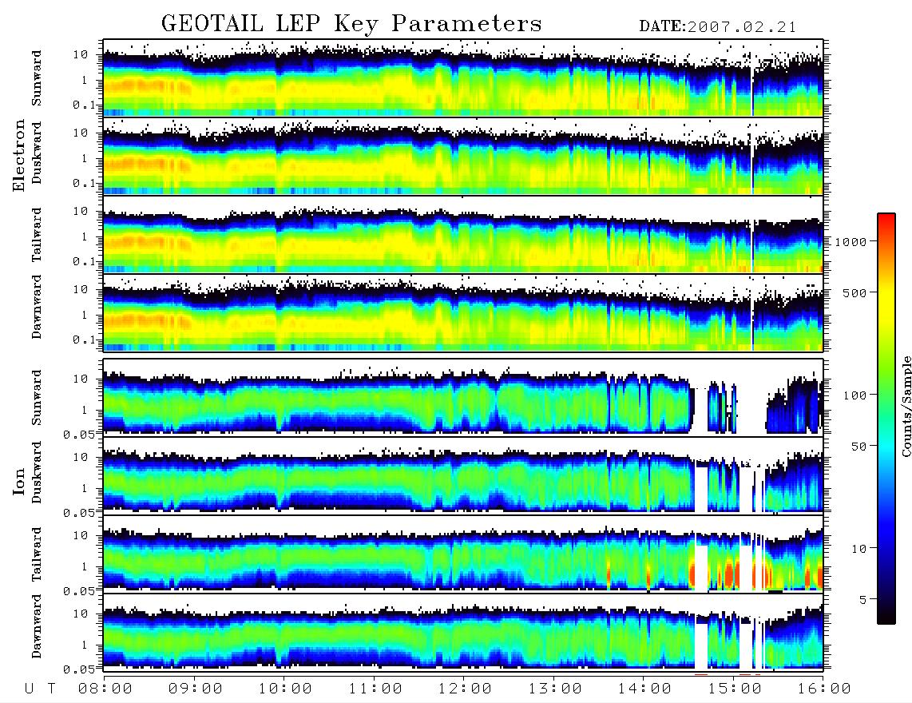Click the 5 tick label on color bar
The image size is (912, 703).
point(862,599)
